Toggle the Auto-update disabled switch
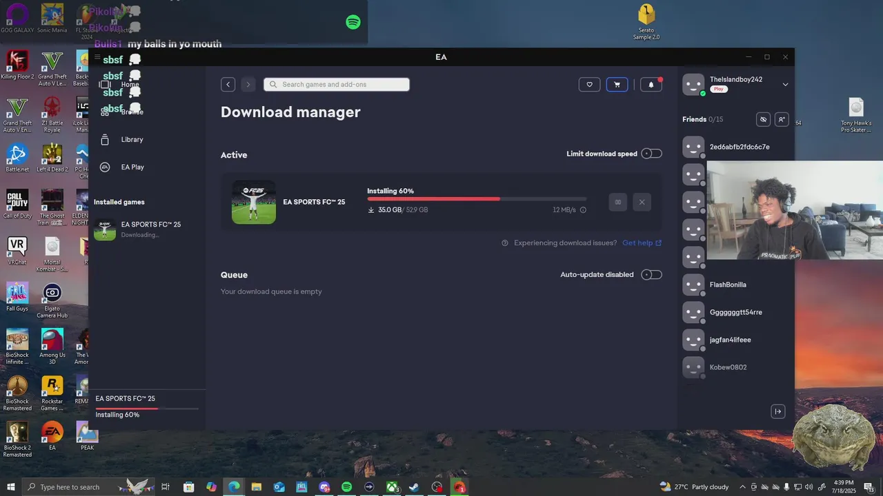 pyautogui.click(x=651, y=275)
